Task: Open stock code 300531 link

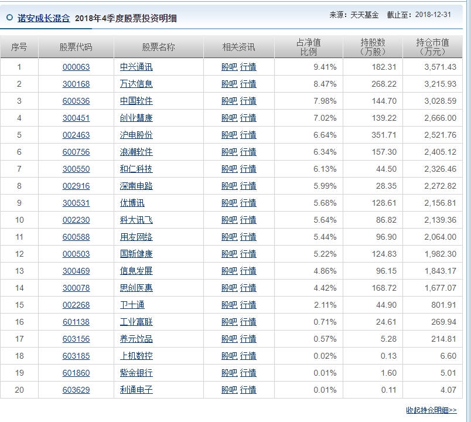Action: pos(75,203)
